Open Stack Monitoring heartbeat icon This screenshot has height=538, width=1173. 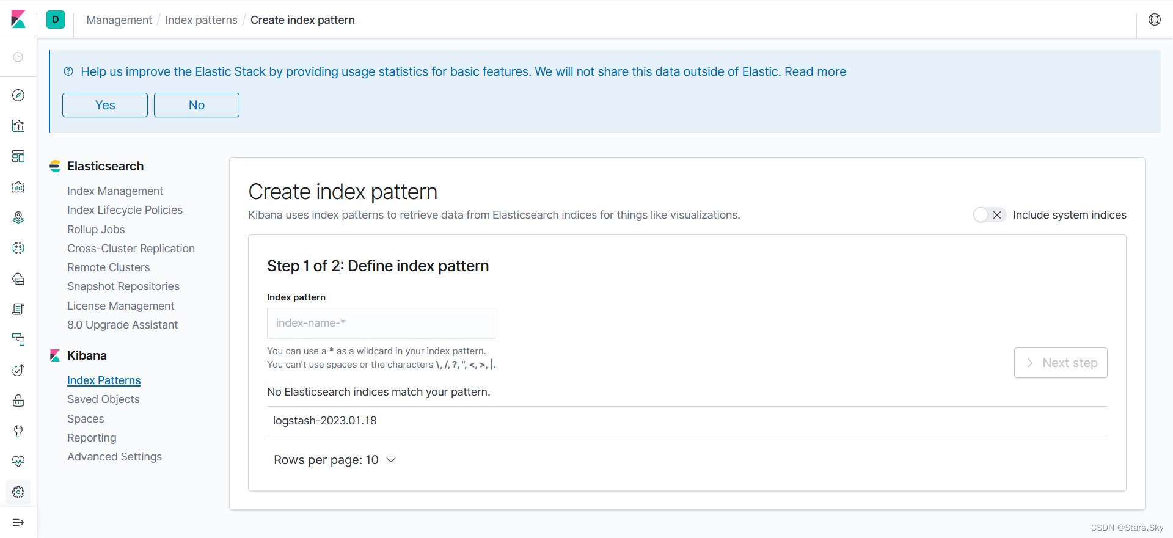18,462
